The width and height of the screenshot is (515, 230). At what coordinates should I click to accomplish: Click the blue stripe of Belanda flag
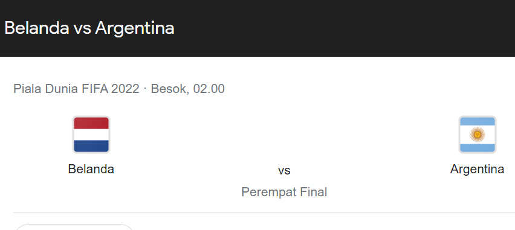91,146
